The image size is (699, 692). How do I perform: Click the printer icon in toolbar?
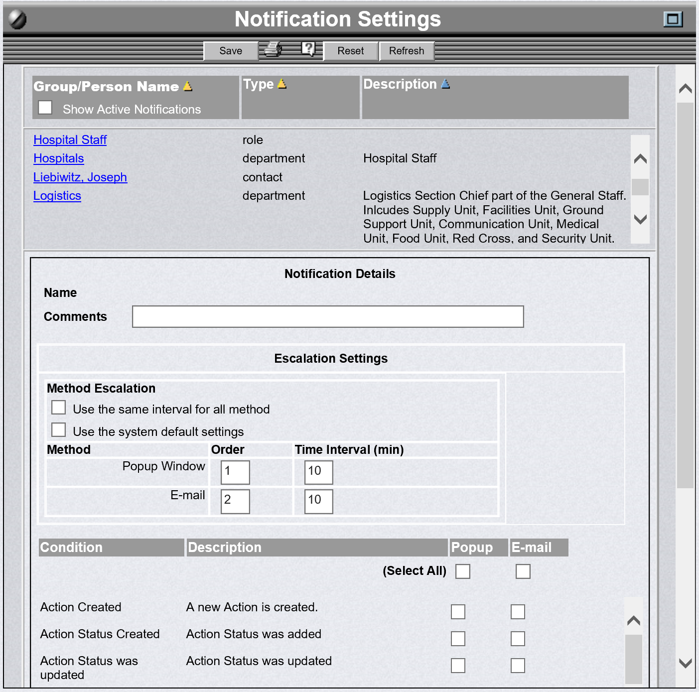tap(273, 49)
